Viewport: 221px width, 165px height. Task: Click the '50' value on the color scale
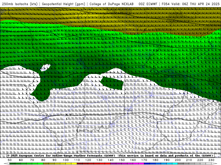click(x=10, y=160)
